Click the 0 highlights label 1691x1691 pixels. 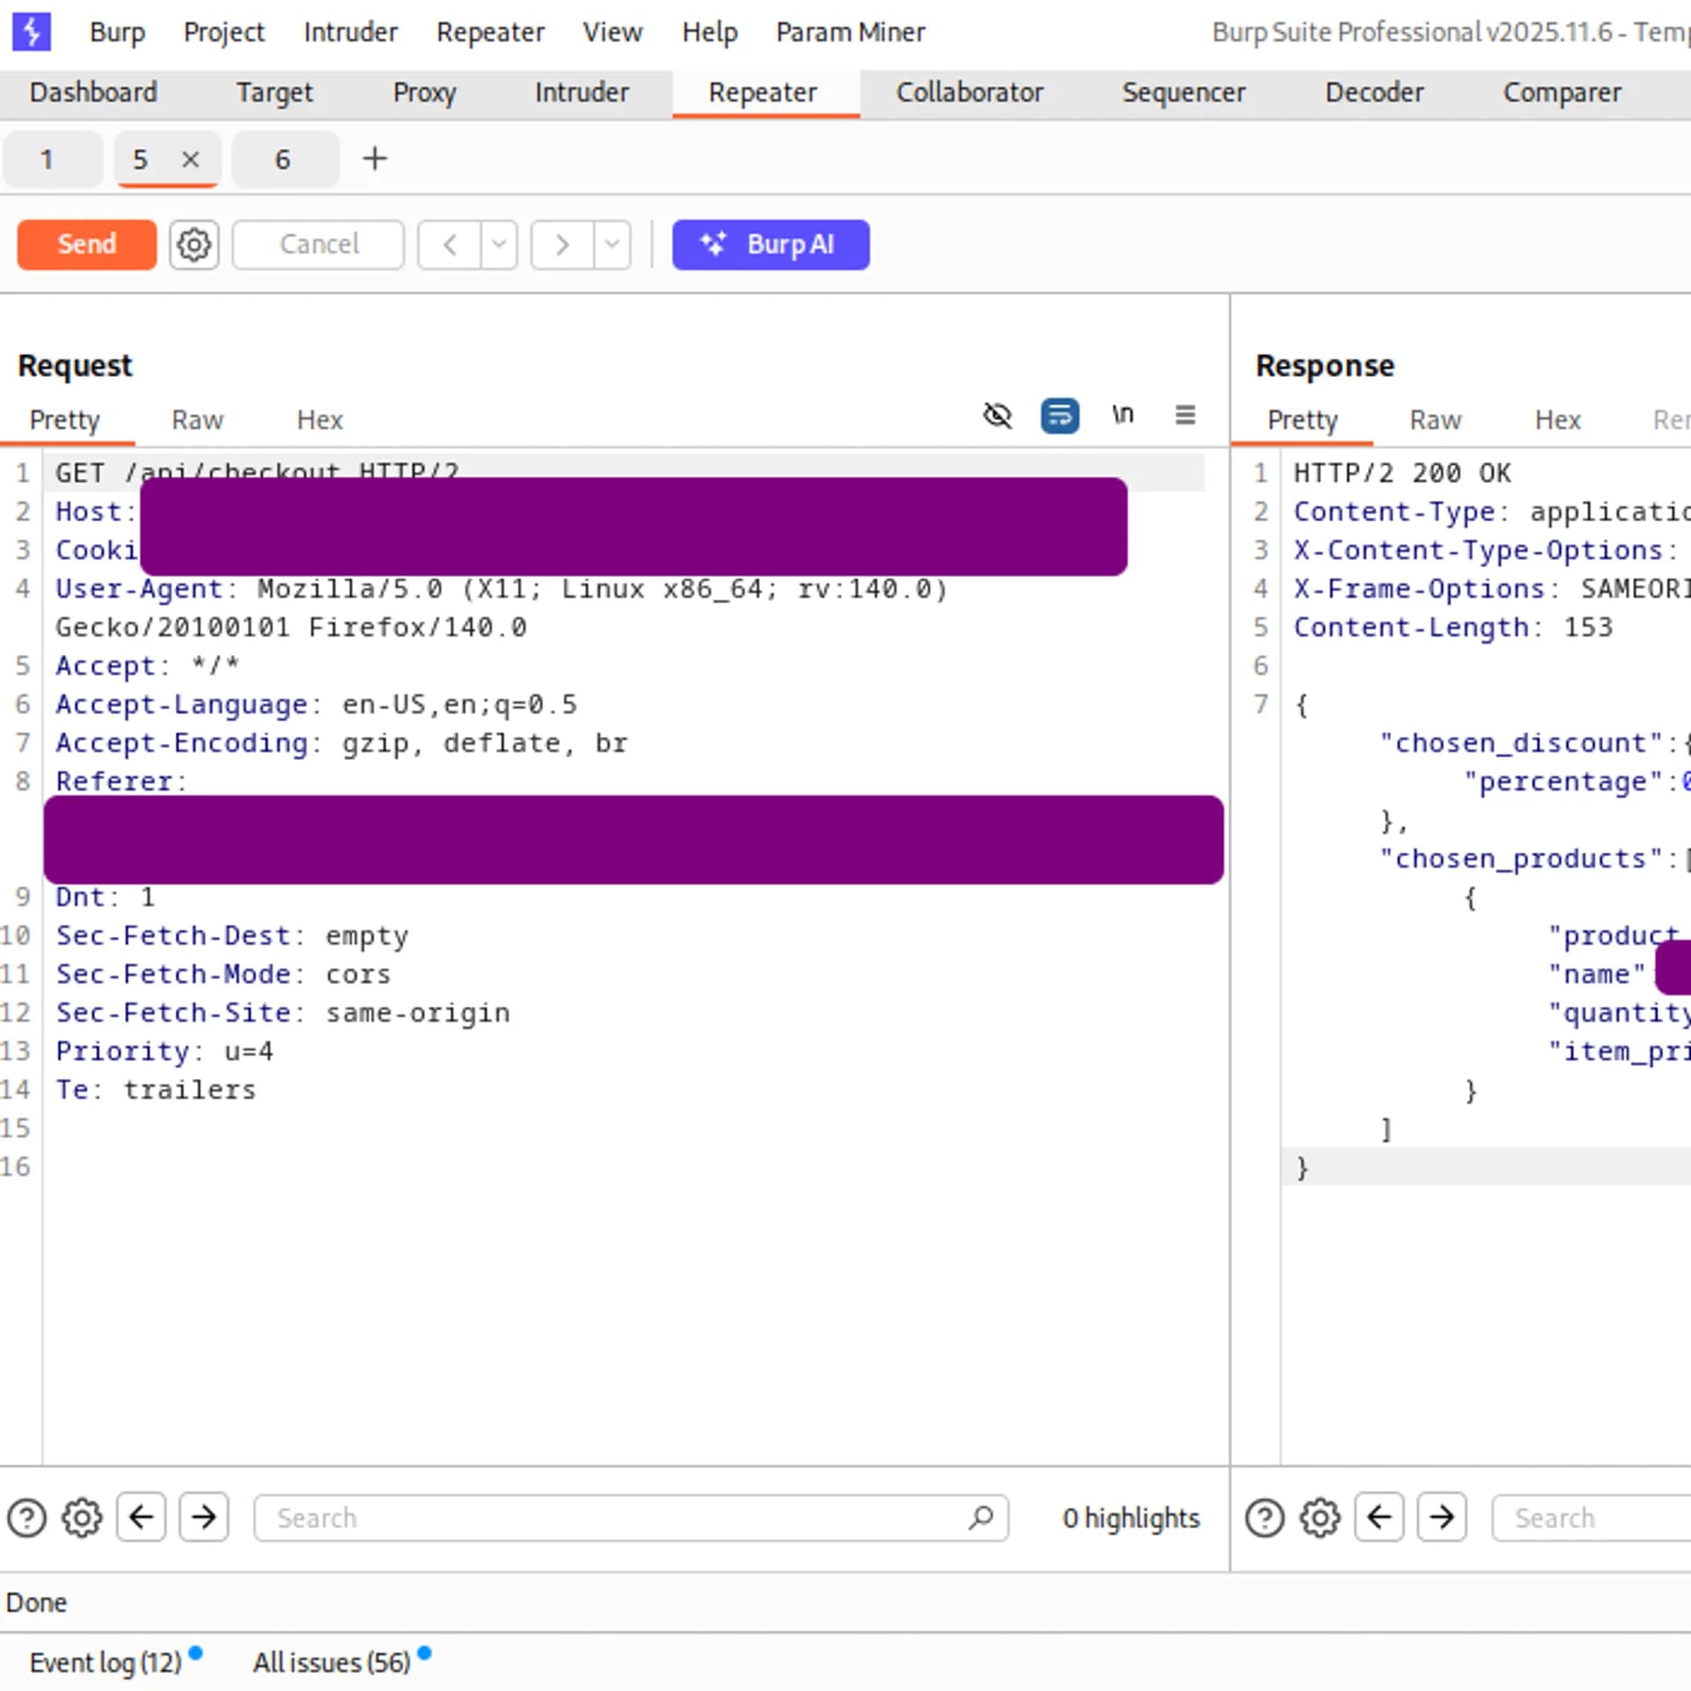[1131, 1517]
